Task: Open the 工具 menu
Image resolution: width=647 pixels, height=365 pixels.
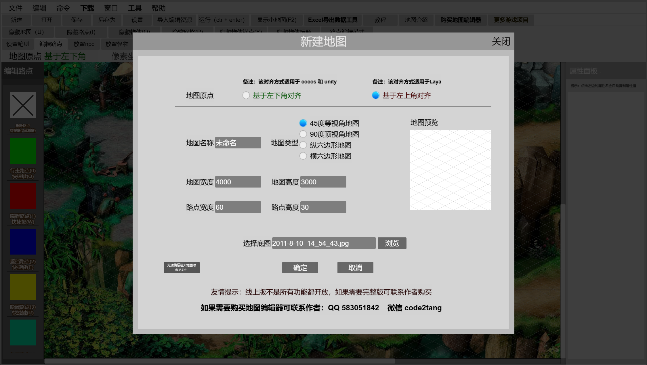Action: (135, 8)
